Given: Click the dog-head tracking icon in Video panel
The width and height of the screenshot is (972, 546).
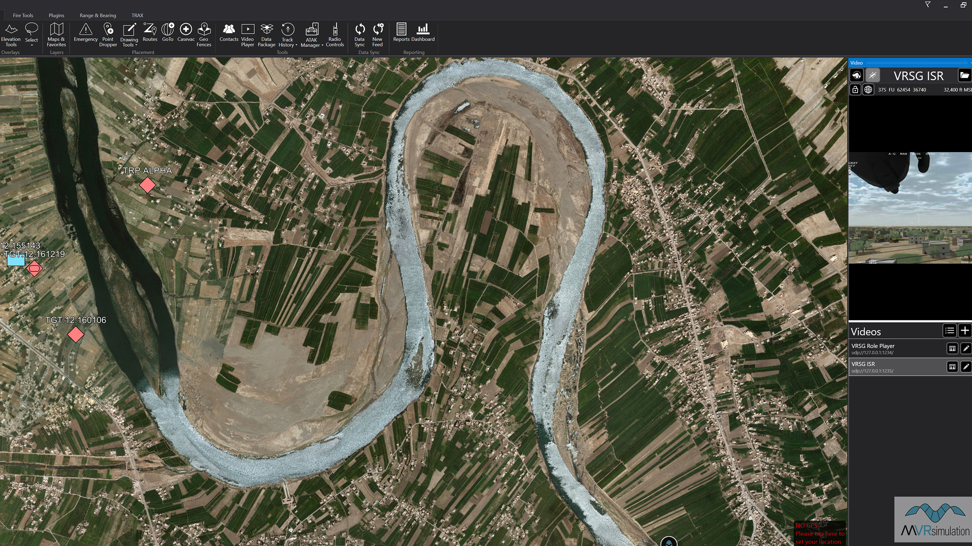Looking at the screenshot, I should coord(857,75).
